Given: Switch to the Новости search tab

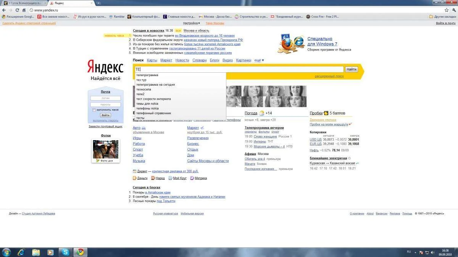Looking at the screenshot, I should pyautogui.click(x=182, y=60).
